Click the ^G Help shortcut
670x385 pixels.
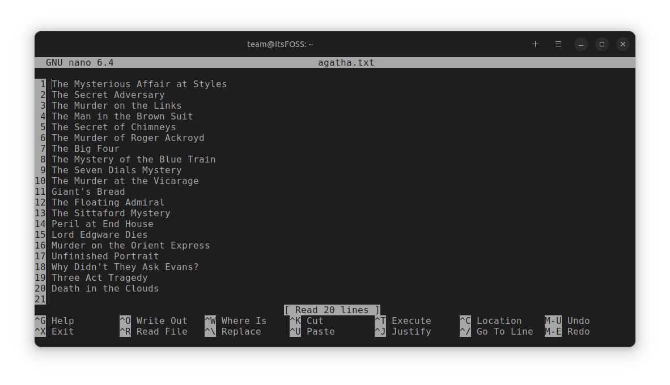(x=54, y=320)
